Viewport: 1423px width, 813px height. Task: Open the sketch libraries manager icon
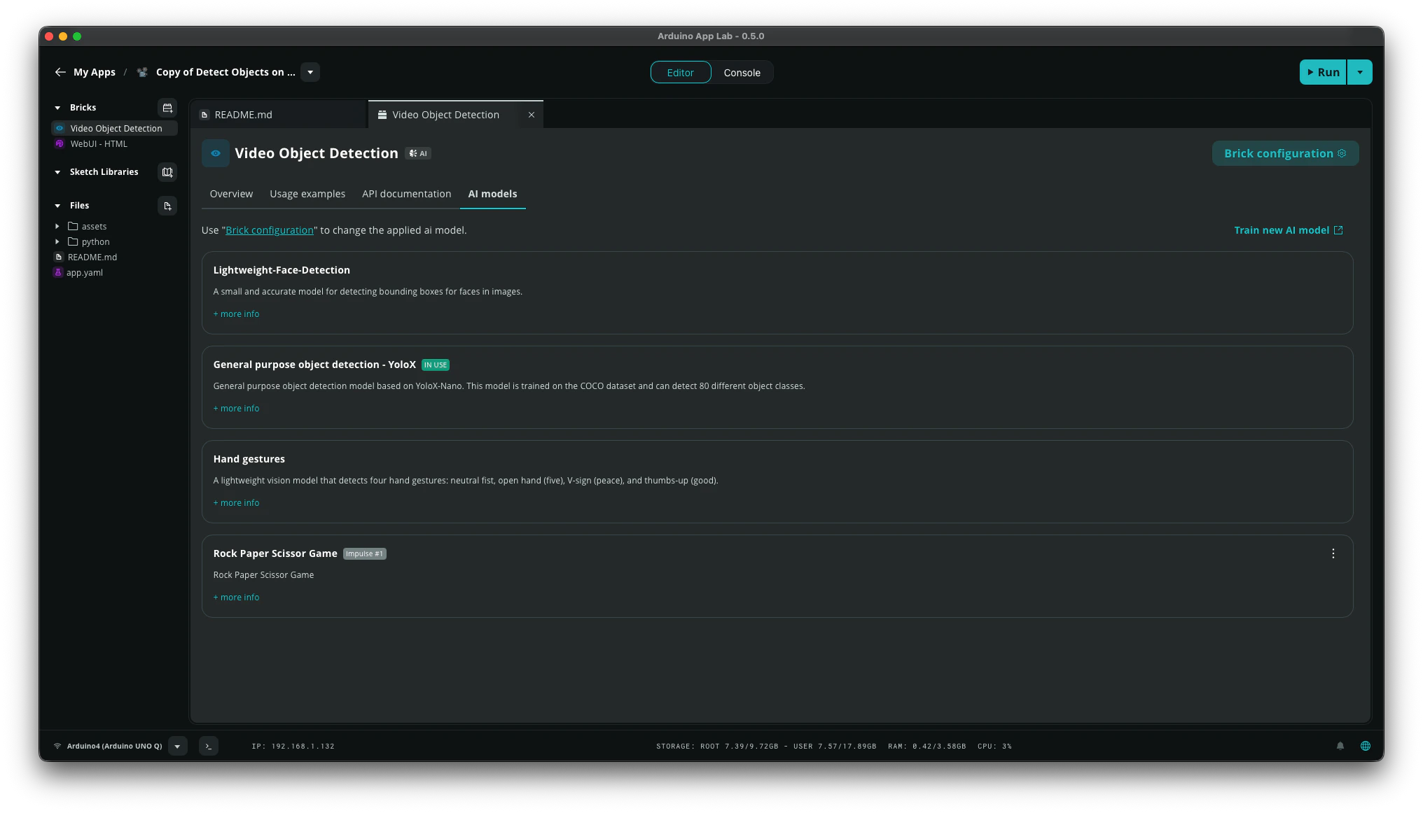[167, 172]
